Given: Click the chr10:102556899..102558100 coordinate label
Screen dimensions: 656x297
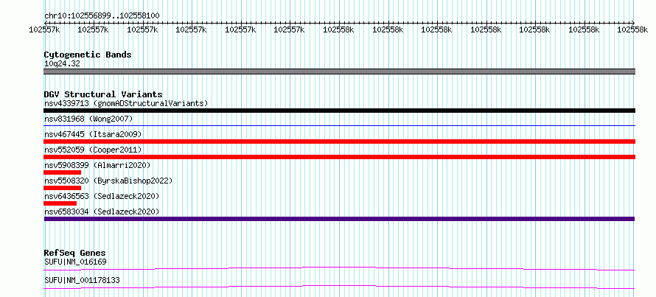Looking at the screenshot, I should pyautogui.click(x=102, y=15).
